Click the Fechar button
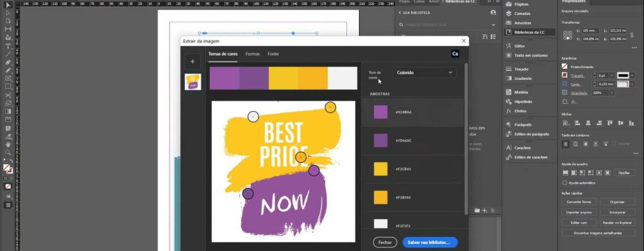Screen dimensions: 644x251 coord(385,242)
